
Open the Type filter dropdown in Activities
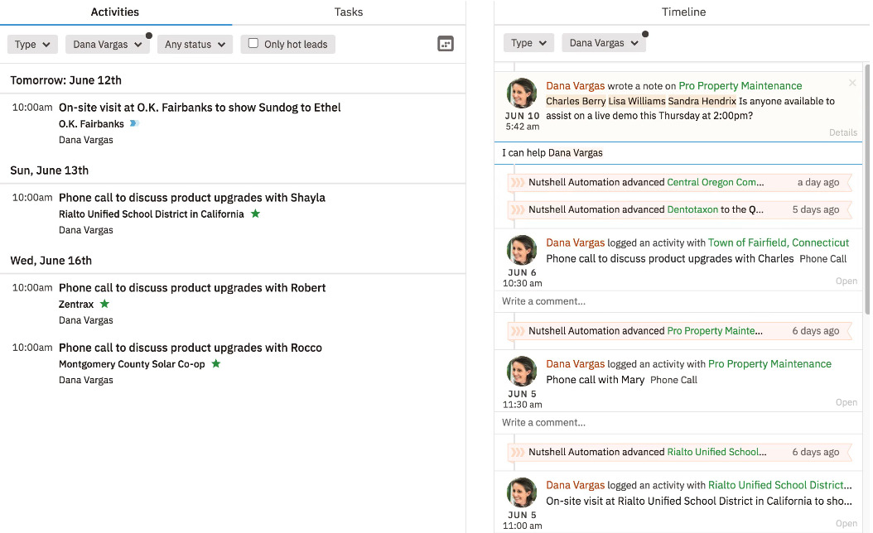pos(32,44)
